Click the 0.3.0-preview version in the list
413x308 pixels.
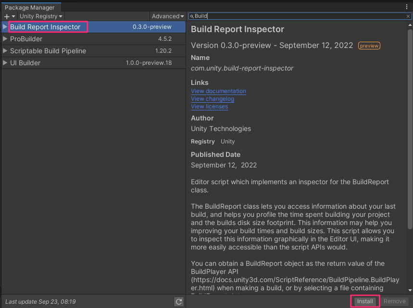tap(152, 27)
